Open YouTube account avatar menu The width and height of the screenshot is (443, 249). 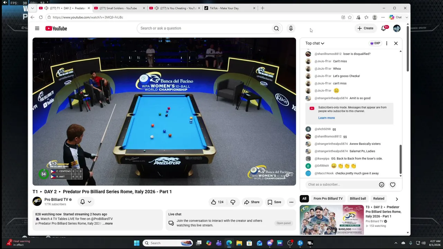tap(397, 28)
